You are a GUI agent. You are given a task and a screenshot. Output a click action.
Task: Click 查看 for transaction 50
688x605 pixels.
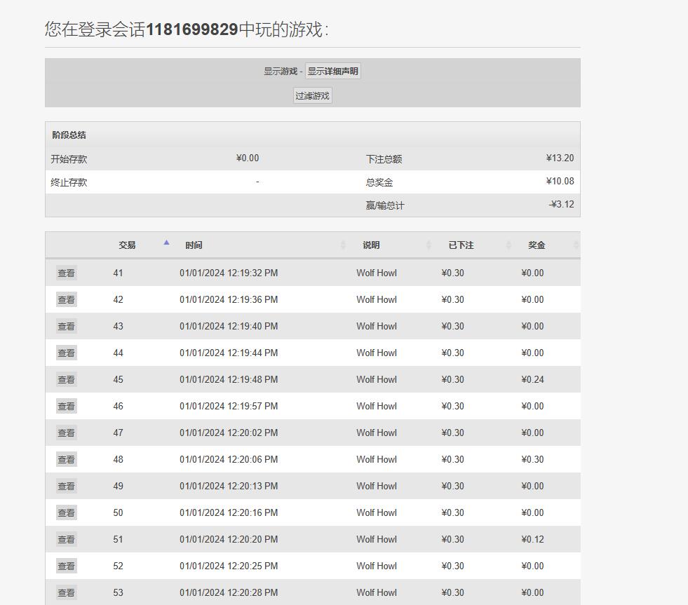pyautogui.click(x=66, y=513)
